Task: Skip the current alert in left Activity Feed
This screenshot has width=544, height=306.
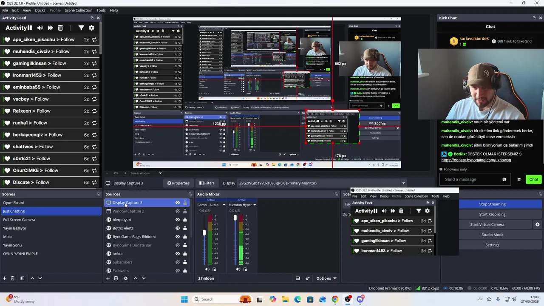Action: [50, 28]
